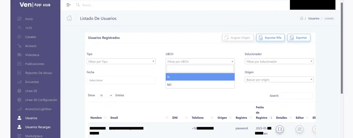This screenshot has width=353, height=138.
Task: Change the Show entries count selector
Action: pyautogui.click(x=105, y=95)
